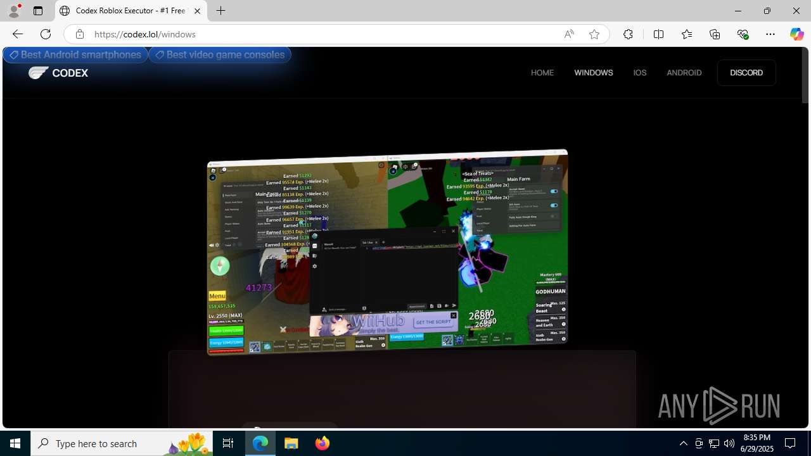Open Settings and more menu
Screen dimensions: 811x456
coord(770,34)
